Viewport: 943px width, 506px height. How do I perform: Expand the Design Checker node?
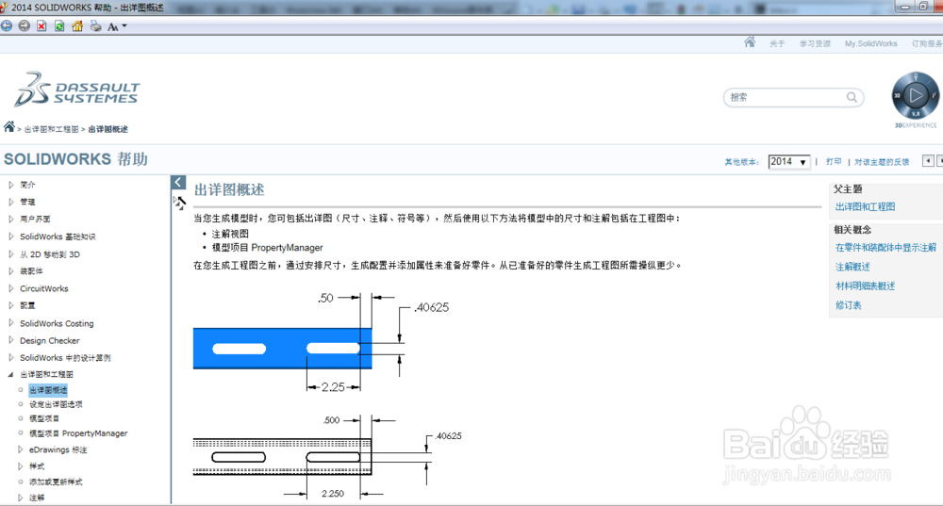pos(10,340)
